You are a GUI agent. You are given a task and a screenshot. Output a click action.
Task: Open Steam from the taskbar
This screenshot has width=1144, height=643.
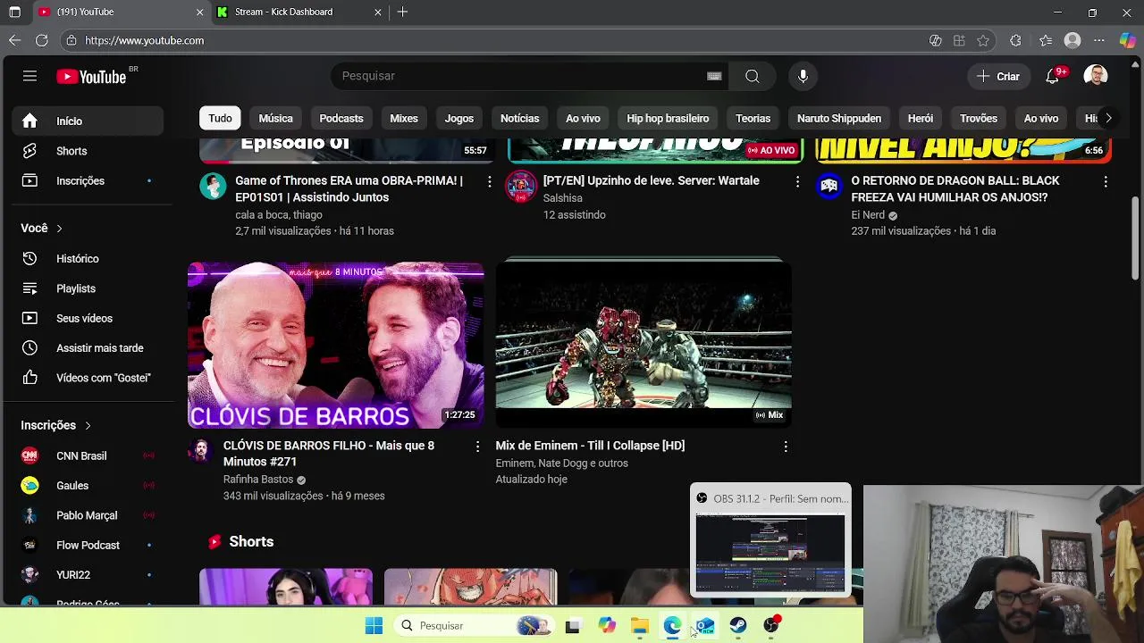click(738, 626)
